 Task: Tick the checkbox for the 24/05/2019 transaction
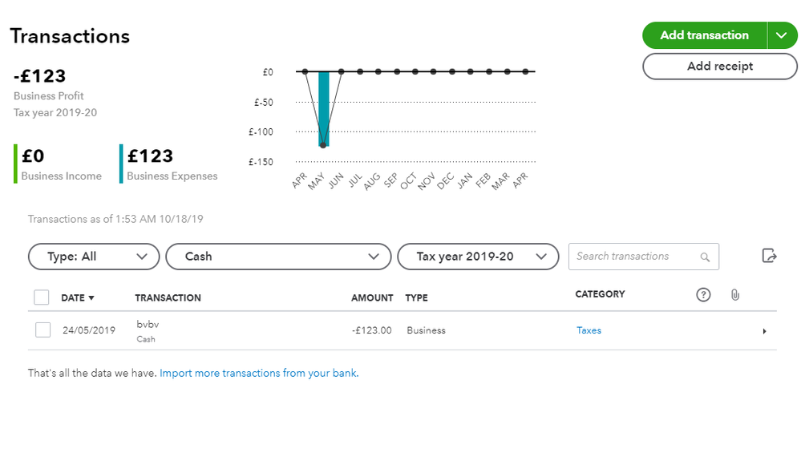(x=43, y=330)
